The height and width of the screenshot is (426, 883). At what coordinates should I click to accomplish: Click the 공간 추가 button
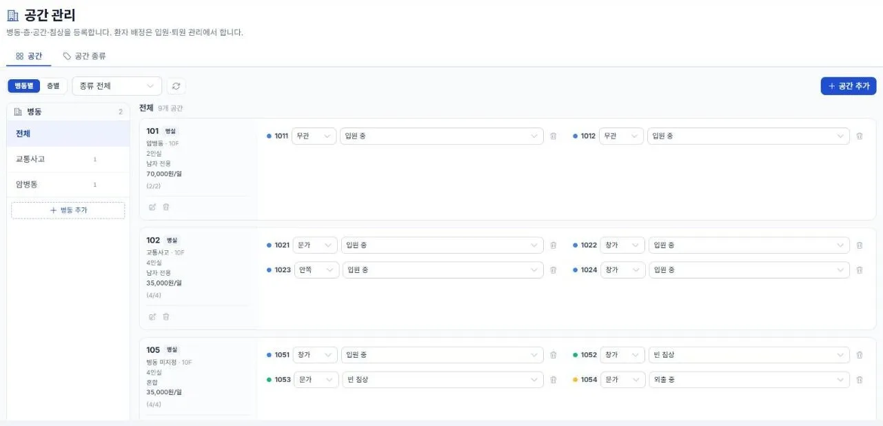[849, 86]
